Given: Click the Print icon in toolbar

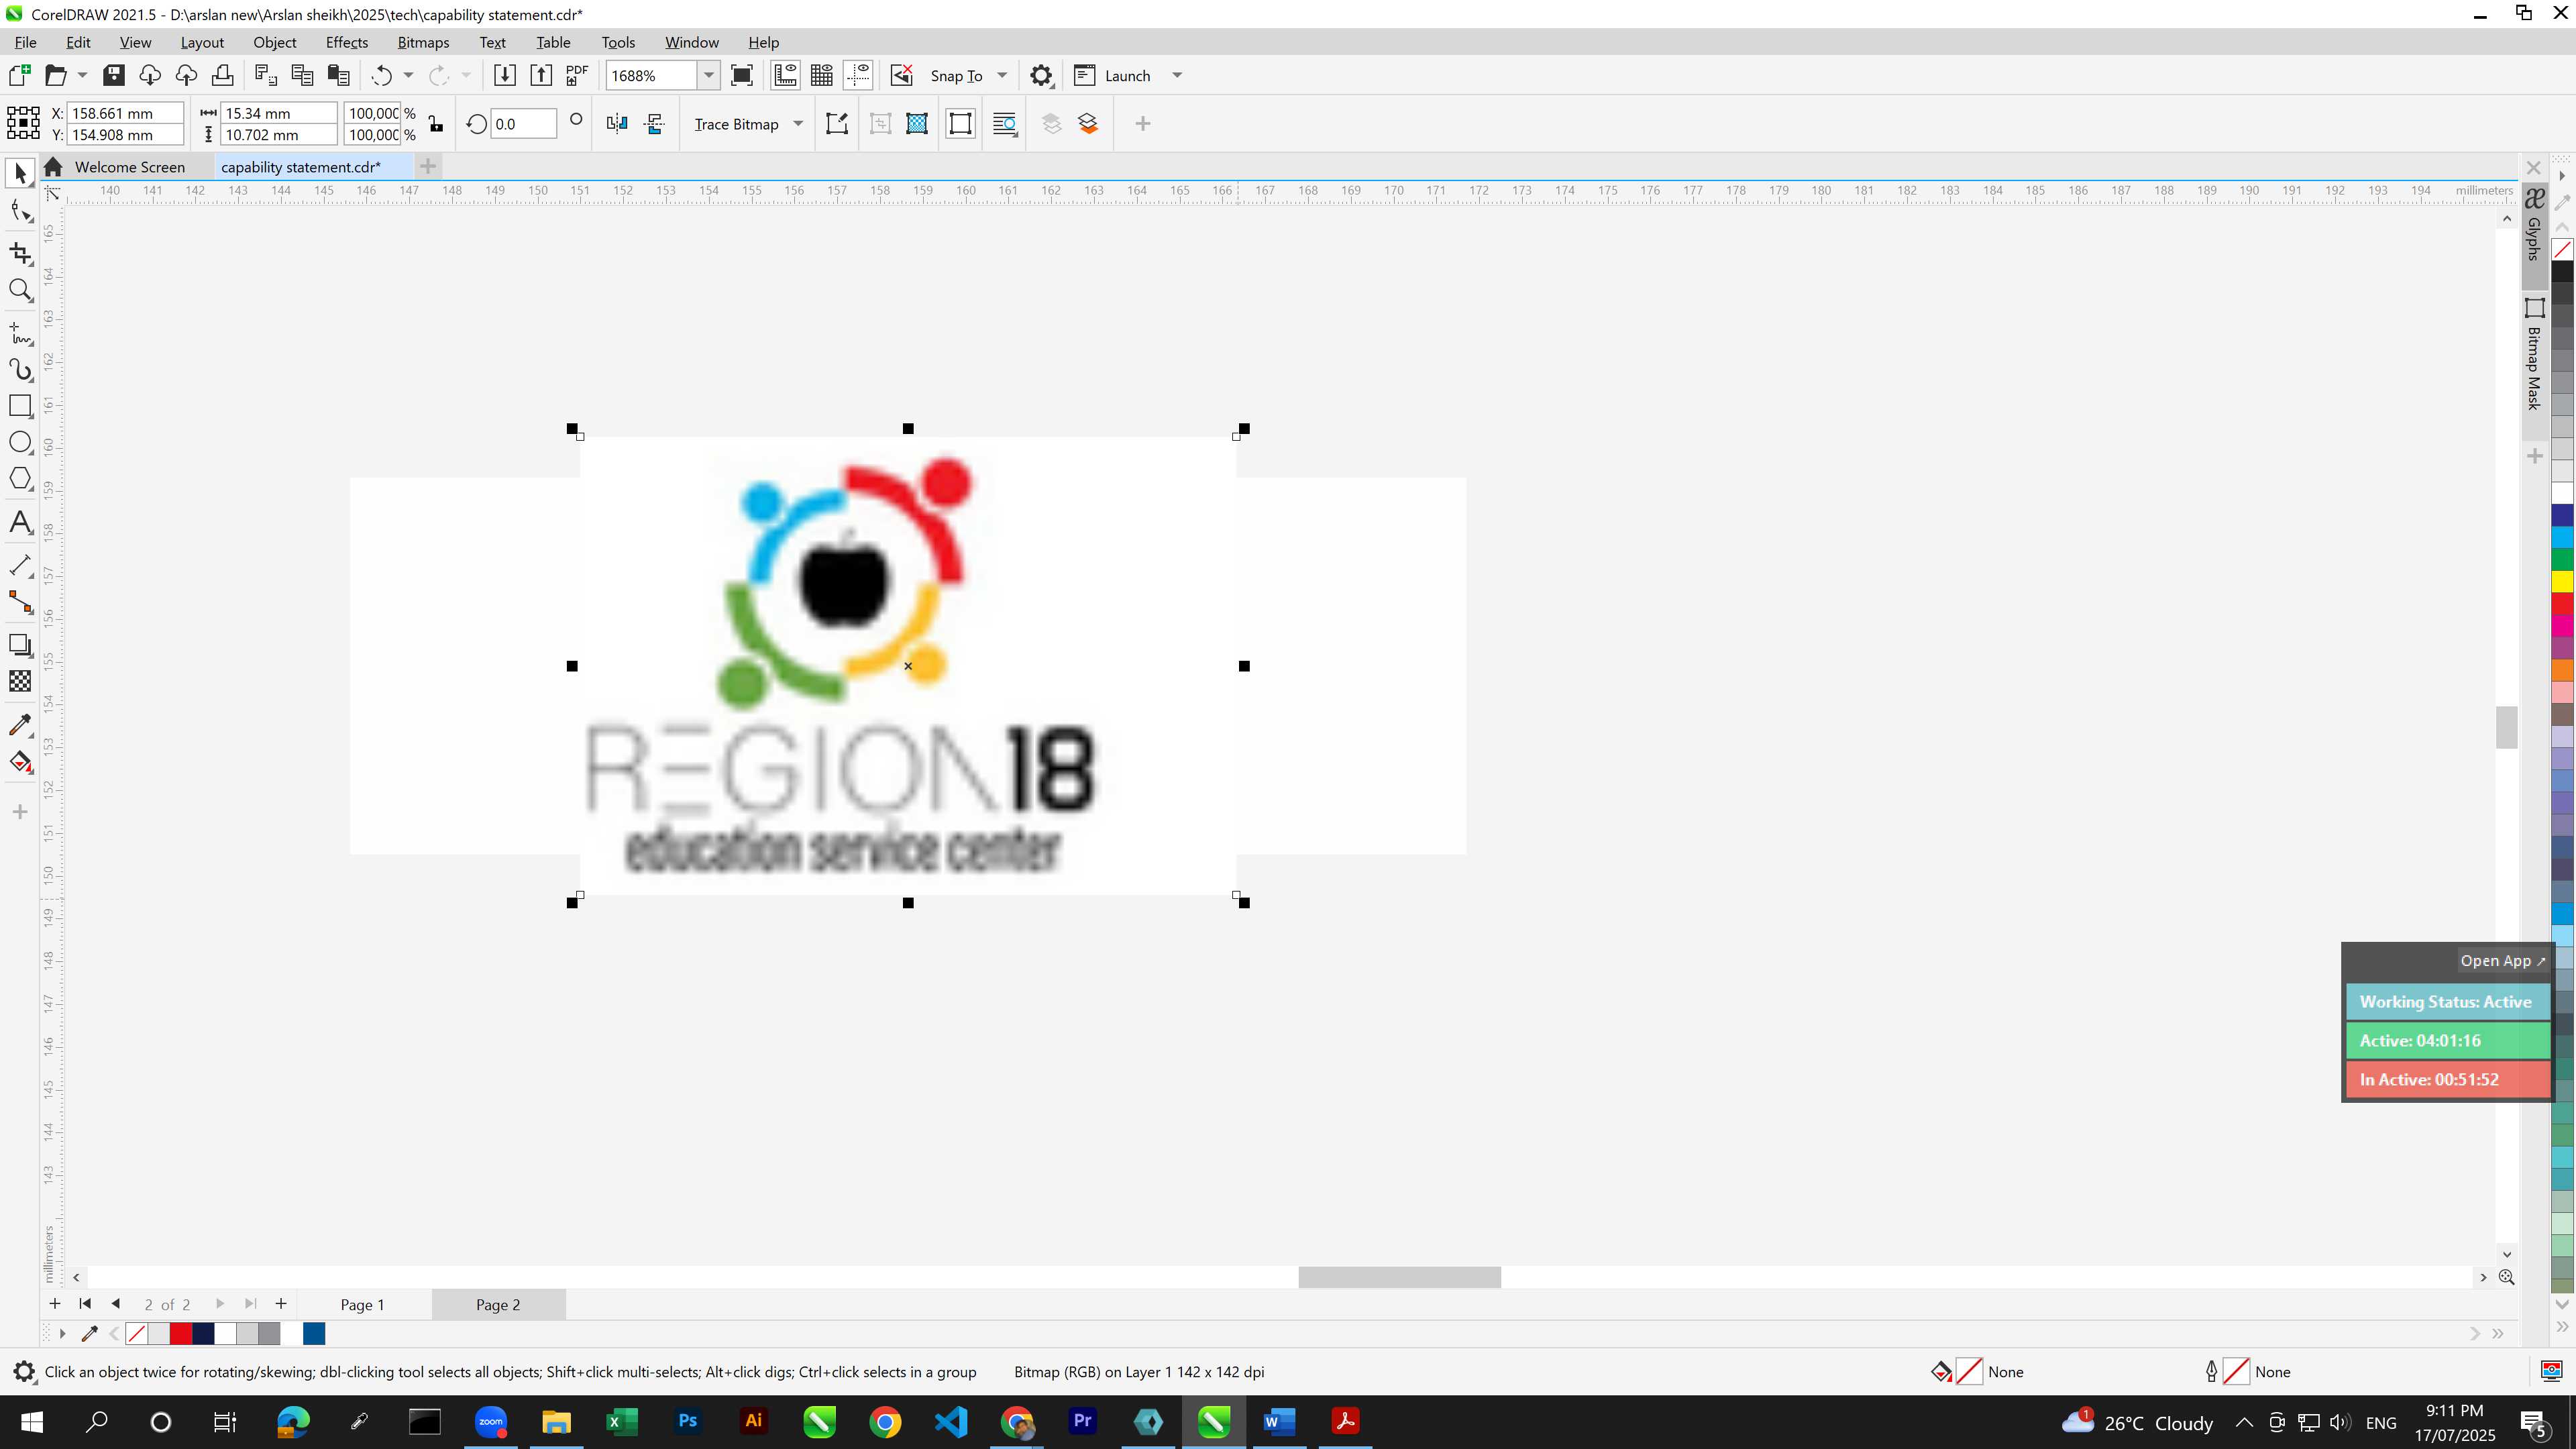Looking at the screenshot, I should [x=222, y=76].
